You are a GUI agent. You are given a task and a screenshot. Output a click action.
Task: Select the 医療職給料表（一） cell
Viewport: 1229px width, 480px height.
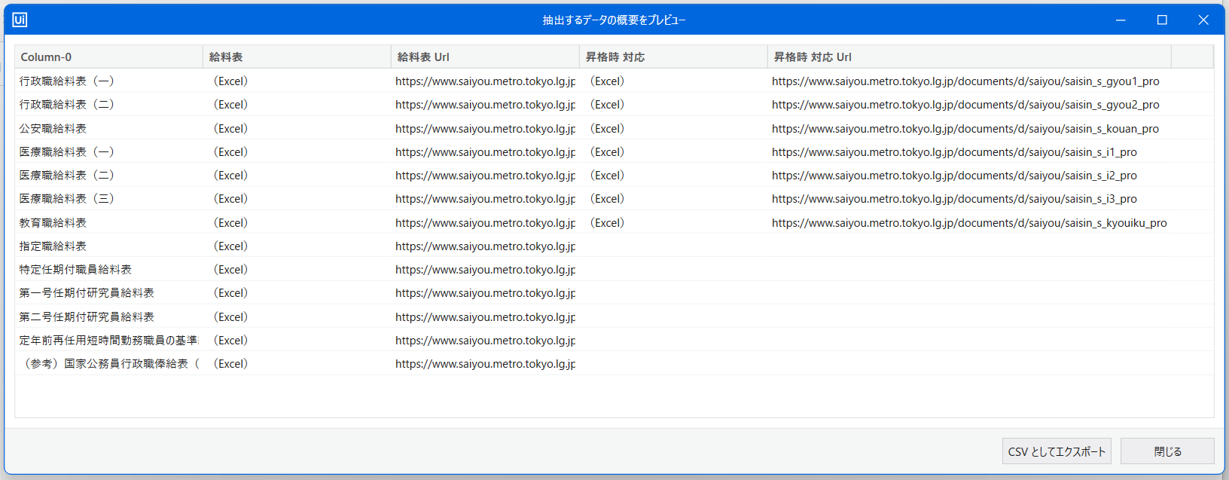[108, 152]
